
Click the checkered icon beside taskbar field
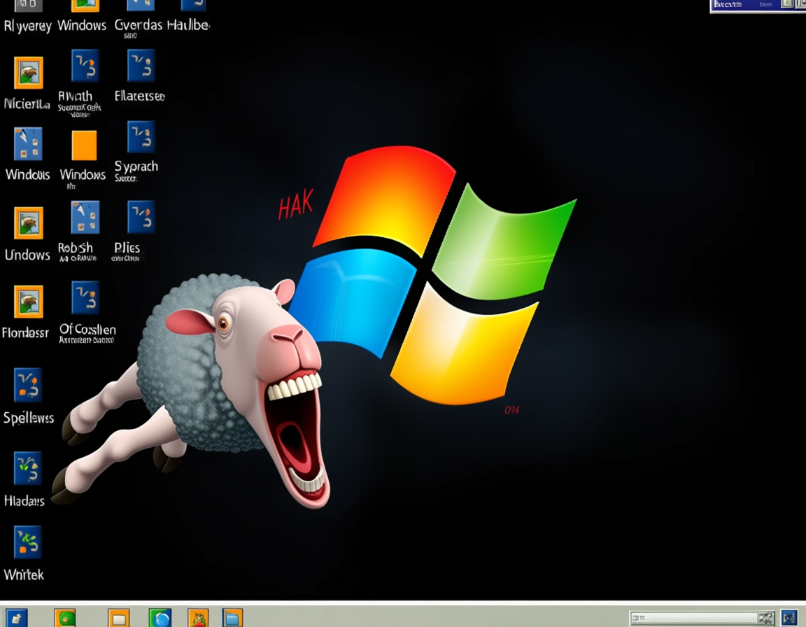[x=766, y=618]
